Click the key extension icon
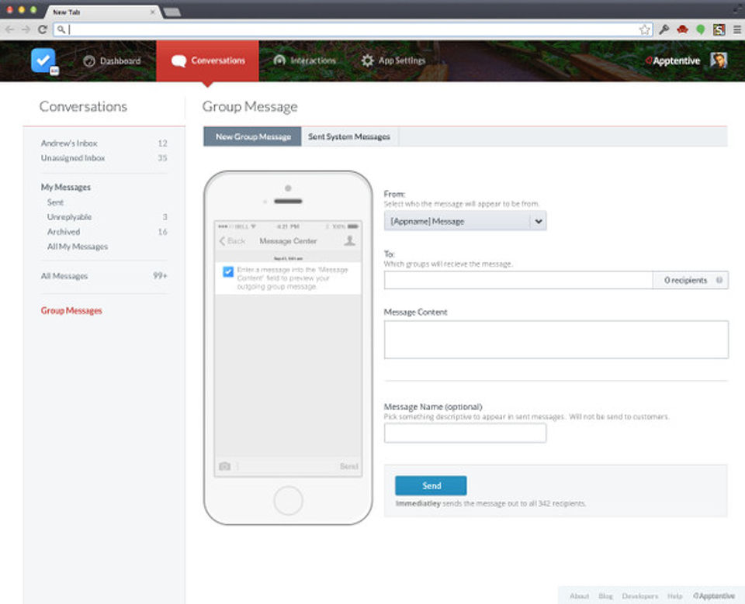The image size is (745, 604). coord(664,29)
